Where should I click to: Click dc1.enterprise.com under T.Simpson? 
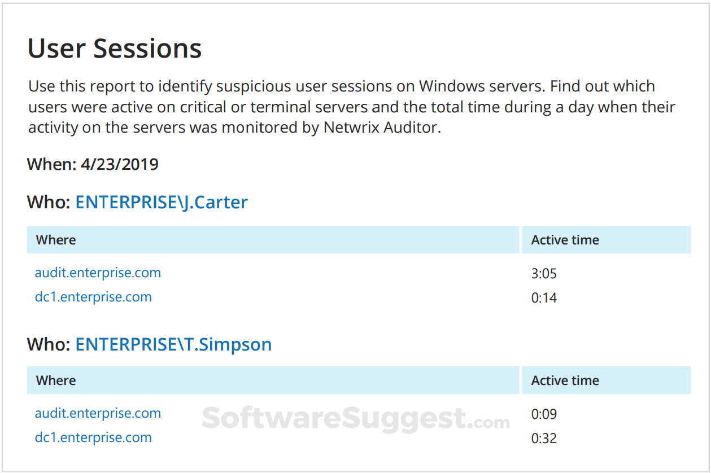coord(93,437)
